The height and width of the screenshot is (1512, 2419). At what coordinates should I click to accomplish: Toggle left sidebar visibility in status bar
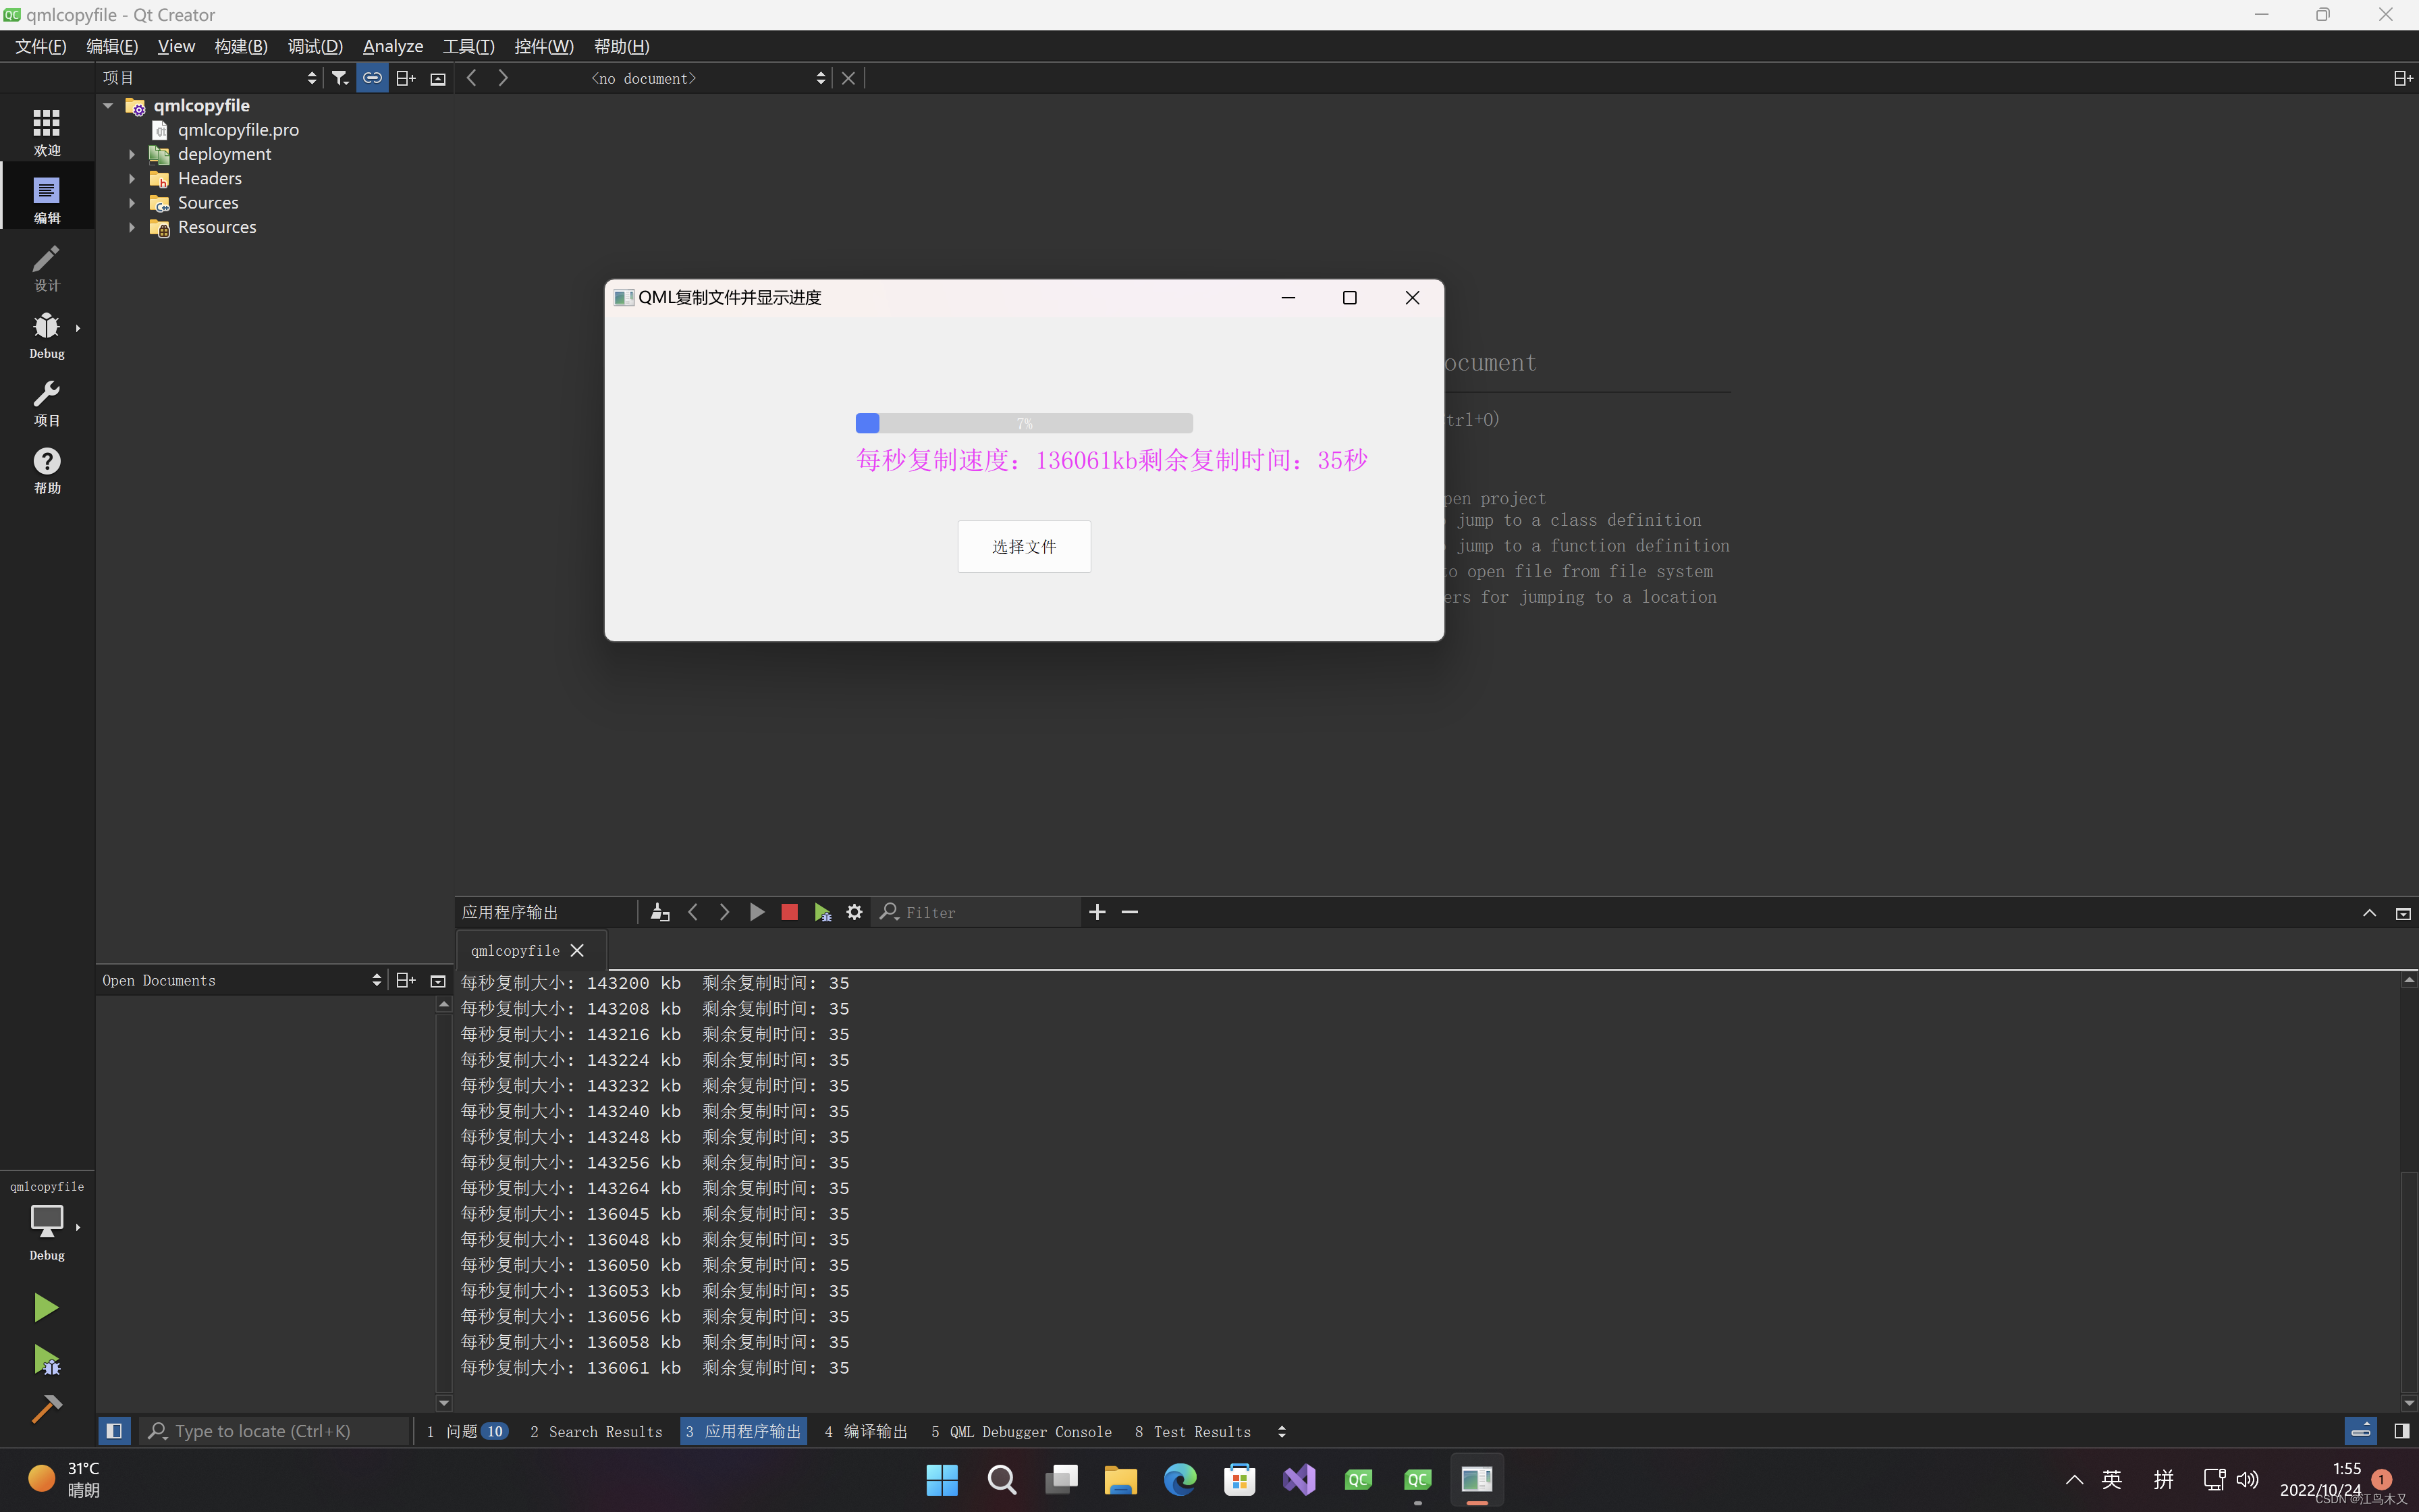[x=114, y=1431]
